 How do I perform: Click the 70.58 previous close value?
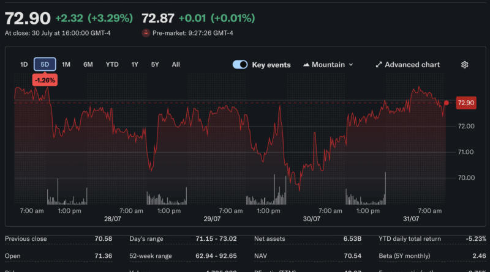point(103,238)
